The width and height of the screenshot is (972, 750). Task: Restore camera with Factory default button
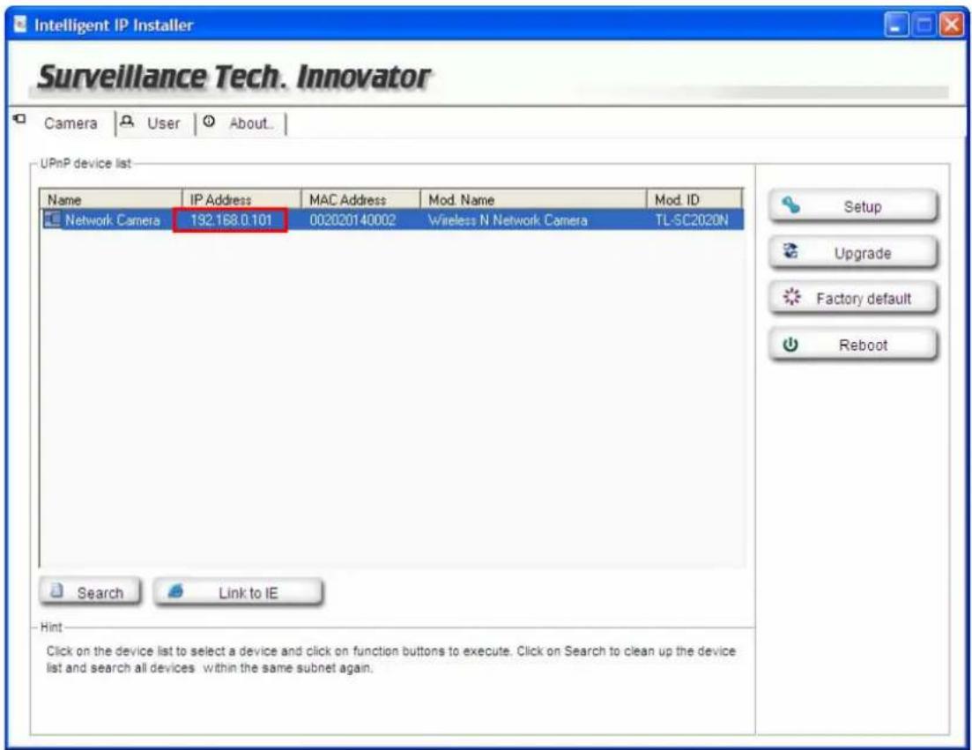pyautogui.click(x=853, y=298)
